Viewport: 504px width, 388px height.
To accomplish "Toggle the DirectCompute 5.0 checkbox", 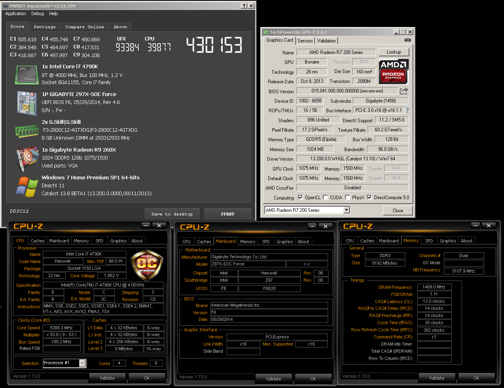I will coord(369,197).
